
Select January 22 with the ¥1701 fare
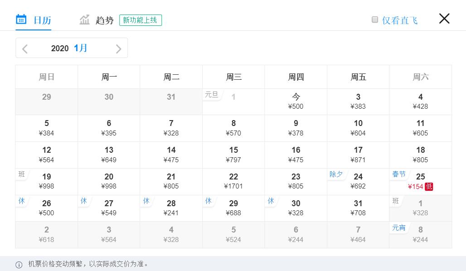pos(233,181)
